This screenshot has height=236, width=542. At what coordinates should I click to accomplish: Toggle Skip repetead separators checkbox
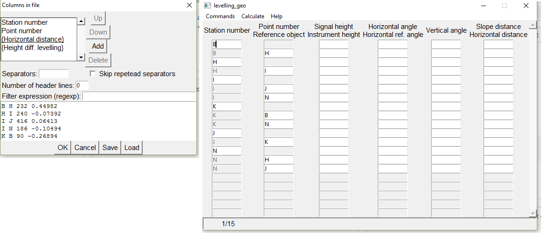click(x=92, y=73)
